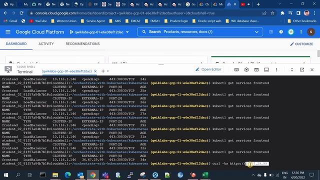Viewport: 320px width, 180px height.
Task: Open the account avatar S
Action: (x=311, y=32)
